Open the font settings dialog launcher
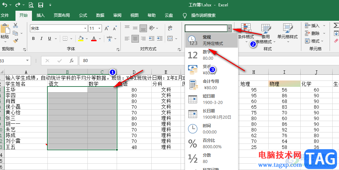 (x=118, y=50)
